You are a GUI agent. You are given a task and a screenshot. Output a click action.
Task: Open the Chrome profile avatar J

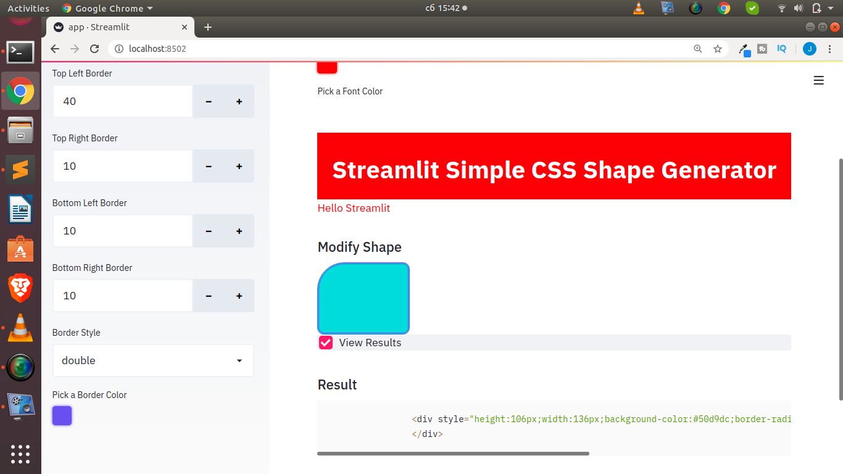tap(810, 49)
